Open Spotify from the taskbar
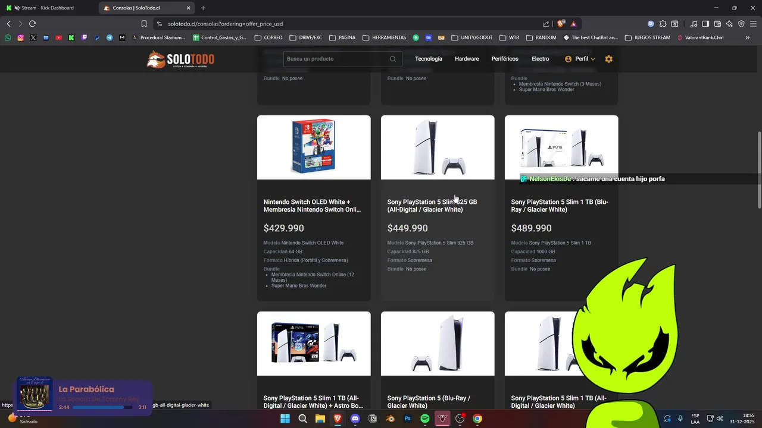The image size is (762, 428). [425, 418]
